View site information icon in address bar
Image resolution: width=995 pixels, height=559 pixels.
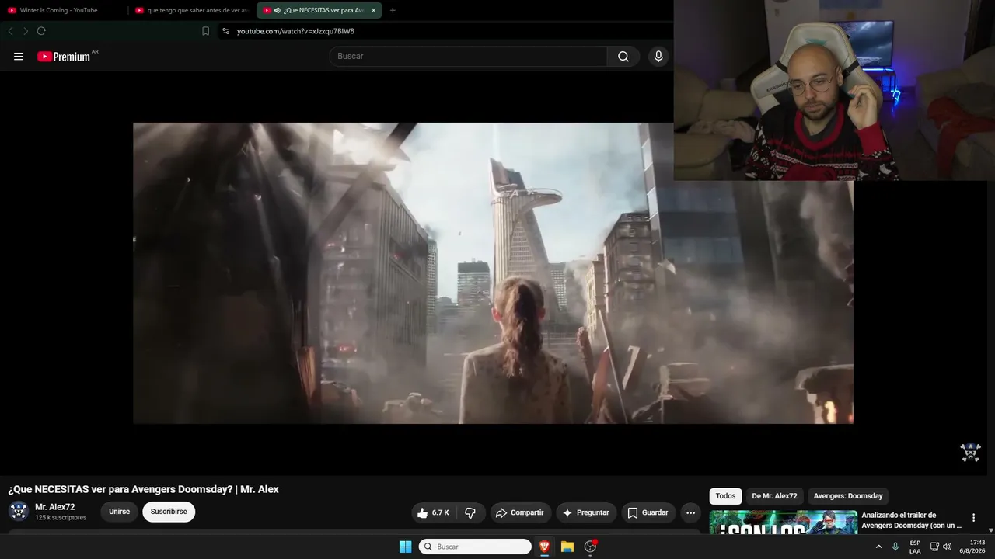(225, 31)
